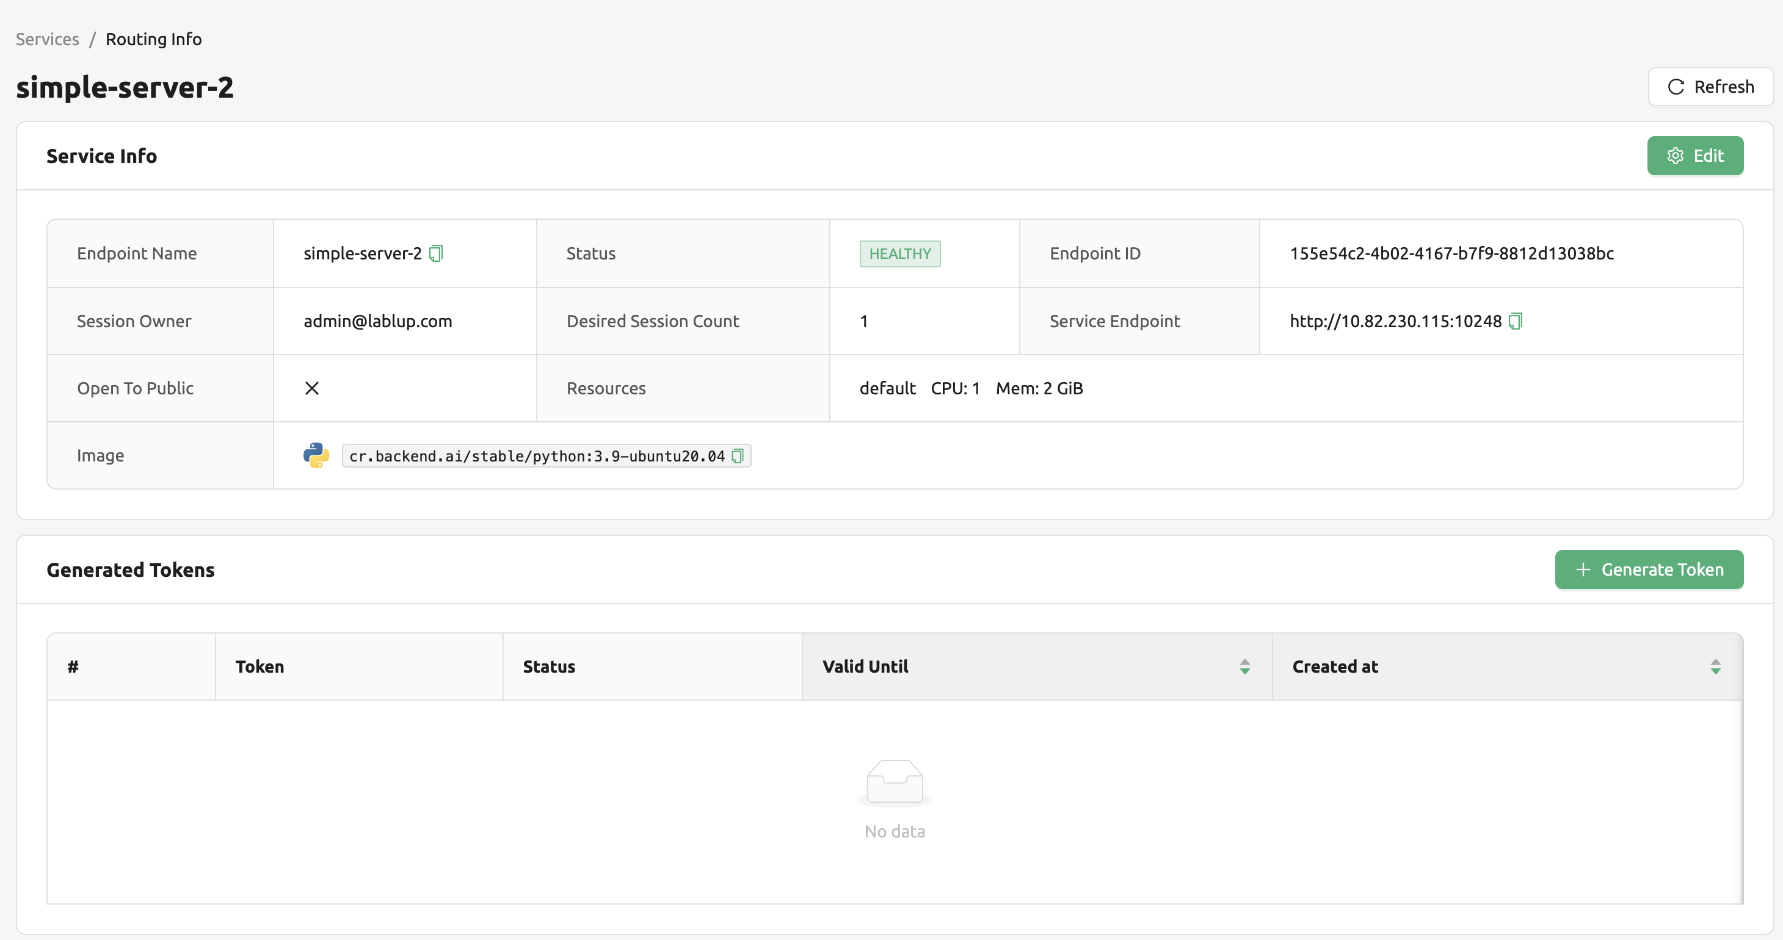Screen dimensions: 1783x940
Task: Click the HEALTHY status tag
Action: click(x=900, y=254)
